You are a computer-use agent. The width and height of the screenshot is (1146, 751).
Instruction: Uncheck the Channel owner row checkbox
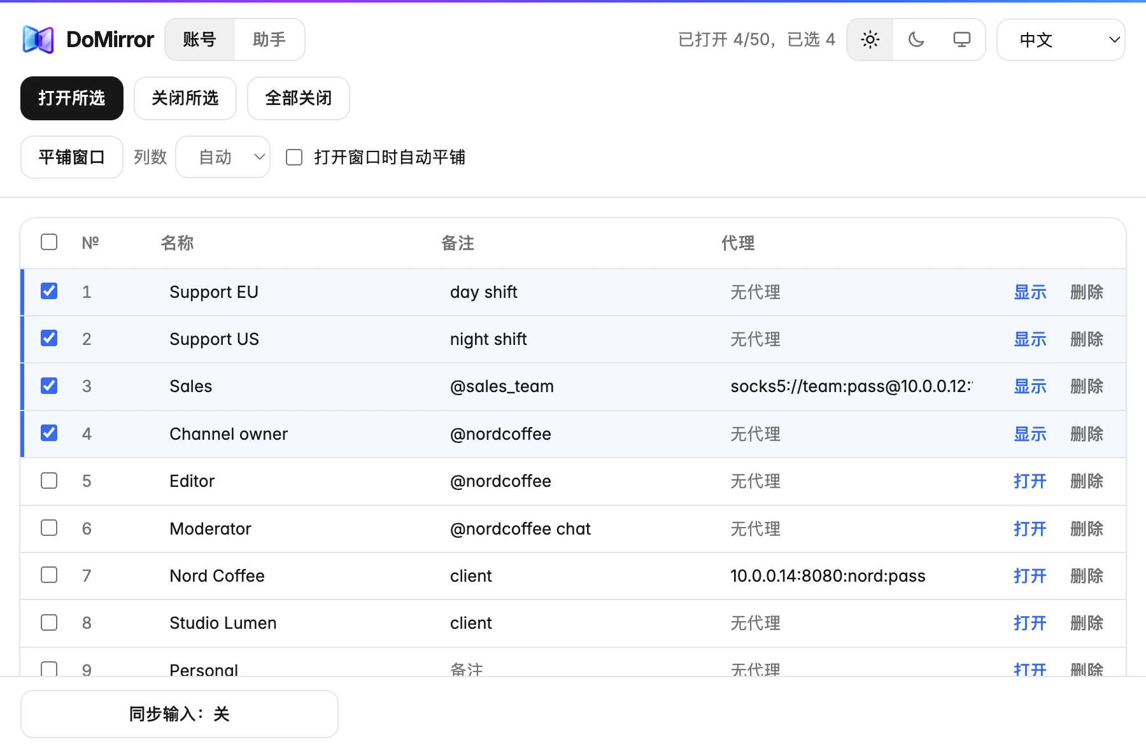(49, 433)
